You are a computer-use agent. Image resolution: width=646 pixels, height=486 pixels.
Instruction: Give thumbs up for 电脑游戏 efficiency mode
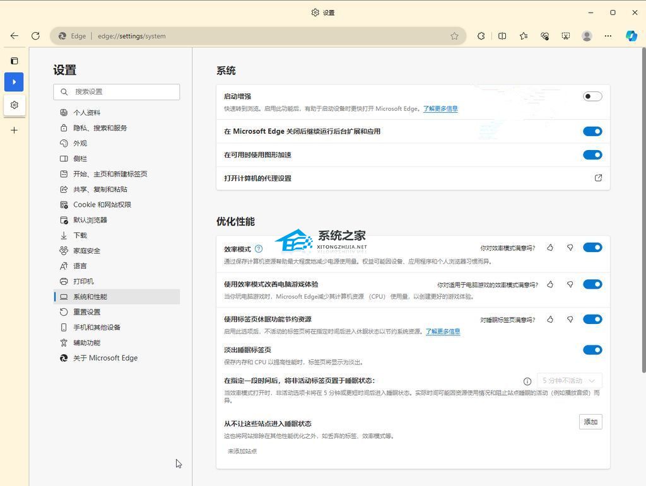tap(550, 284)
